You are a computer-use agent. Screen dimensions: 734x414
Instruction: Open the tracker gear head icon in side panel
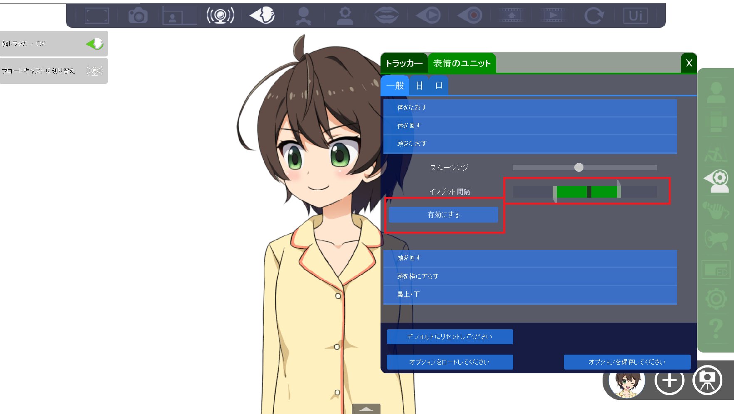tap(716, 181)
